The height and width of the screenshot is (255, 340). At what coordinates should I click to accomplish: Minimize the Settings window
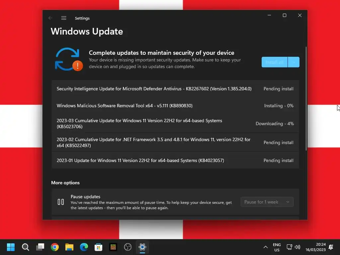point(269,15)
